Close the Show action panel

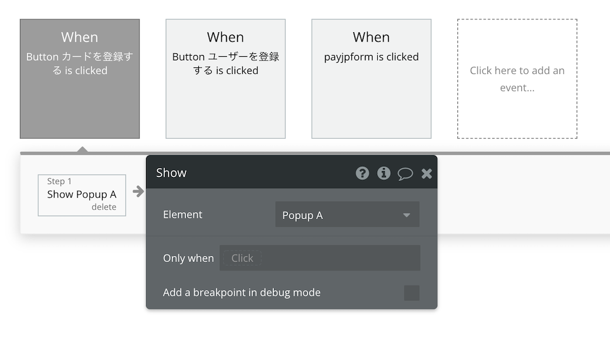tap(427, 173)
